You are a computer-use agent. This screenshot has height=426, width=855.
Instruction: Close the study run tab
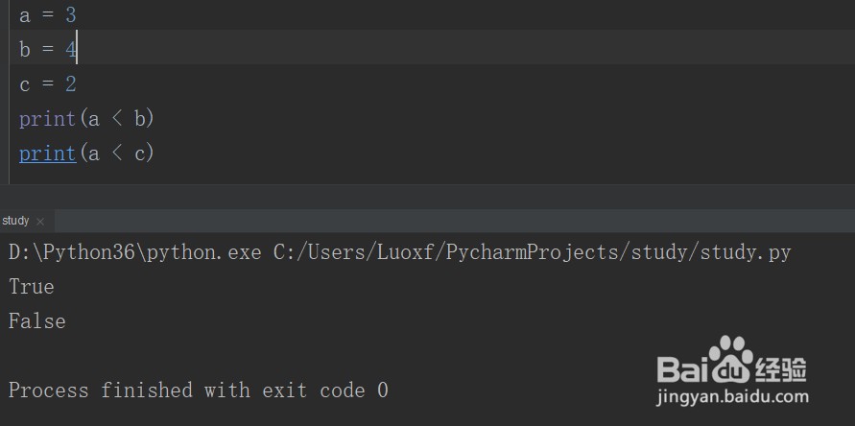pos(39,222)
